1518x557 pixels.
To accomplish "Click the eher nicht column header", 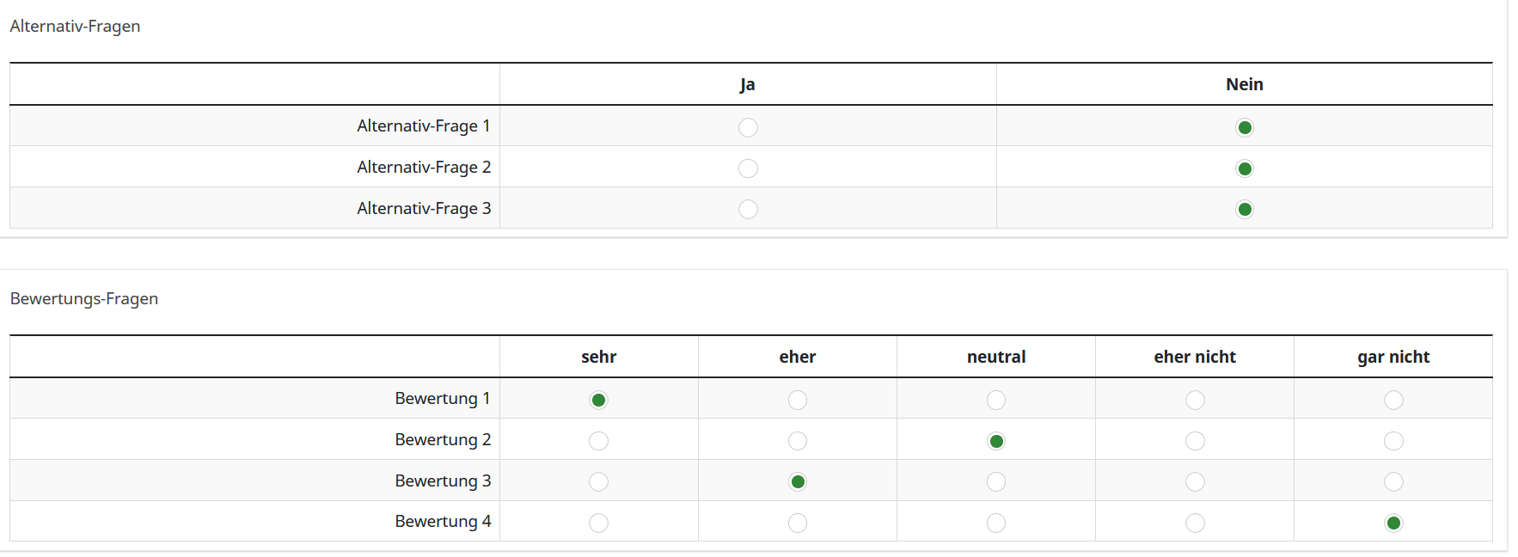I will [x=1195, y=357].
